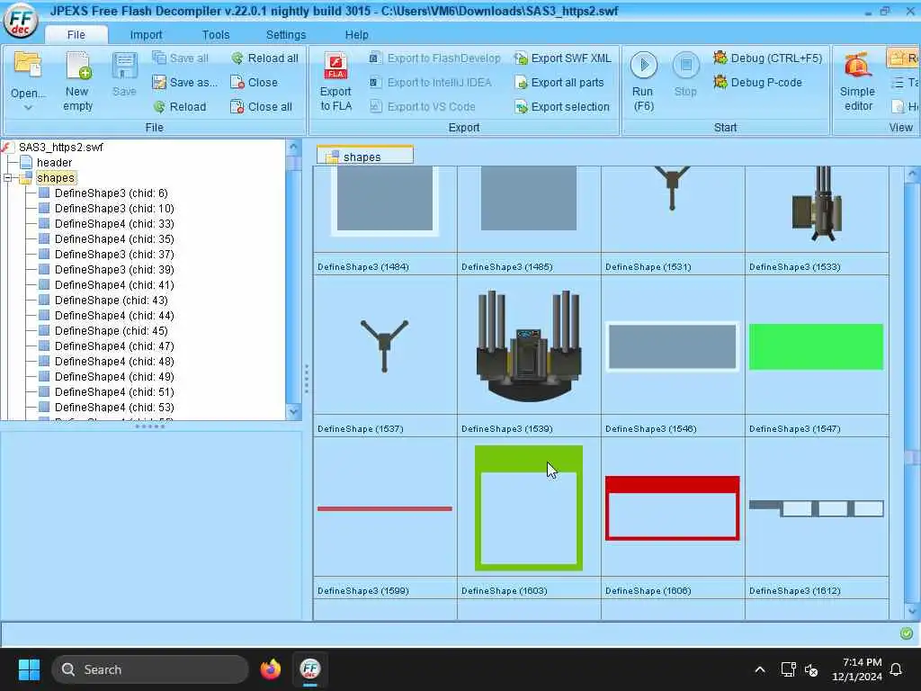
Task: Click Reload all
Action: pos(264,58)
